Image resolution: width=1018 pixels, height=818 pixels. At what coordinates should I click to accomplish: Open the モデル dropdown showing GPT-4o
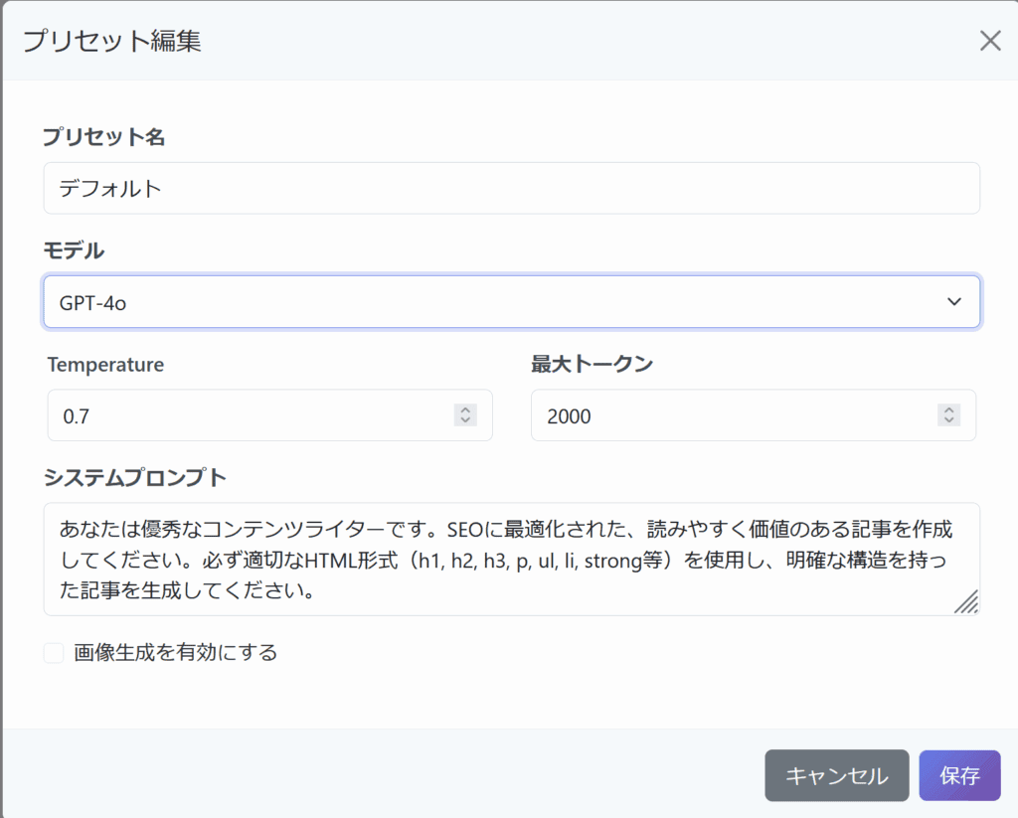click(512, 302)
